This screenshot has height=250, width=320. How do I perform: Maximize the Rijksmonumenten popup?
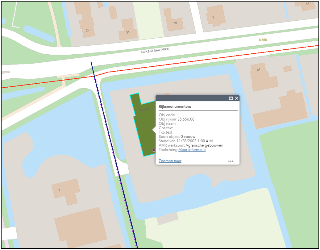click(231, 98)
